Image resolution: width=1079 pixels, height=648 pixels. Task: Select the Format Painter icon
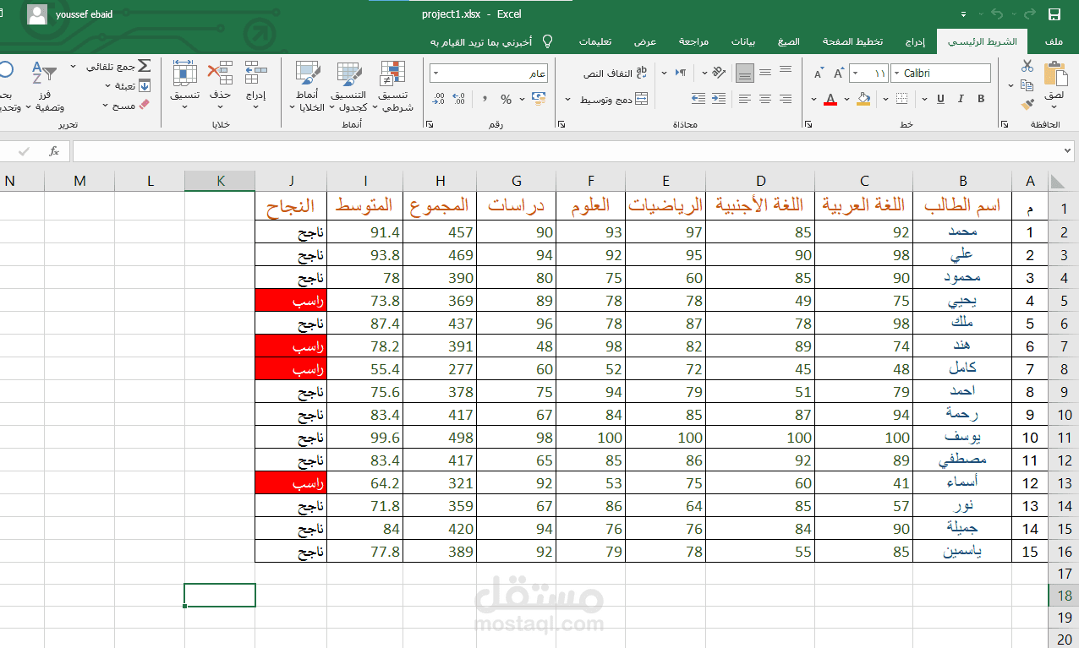tap(1027, 104)
